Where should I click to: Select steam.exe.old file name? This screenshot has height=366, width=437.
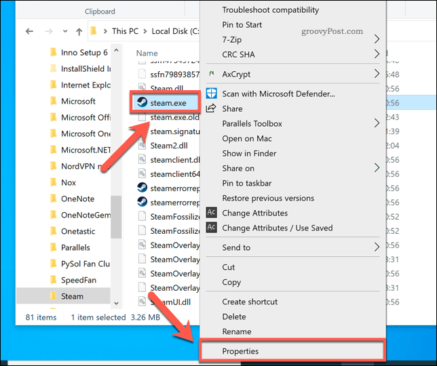click(x=175, y=117)
